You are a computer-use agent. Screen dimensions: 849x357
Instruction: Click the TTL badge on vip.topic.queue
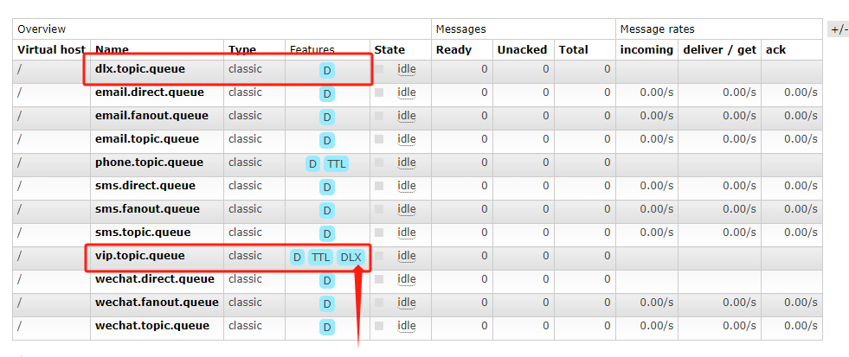(x=320, y=258)
